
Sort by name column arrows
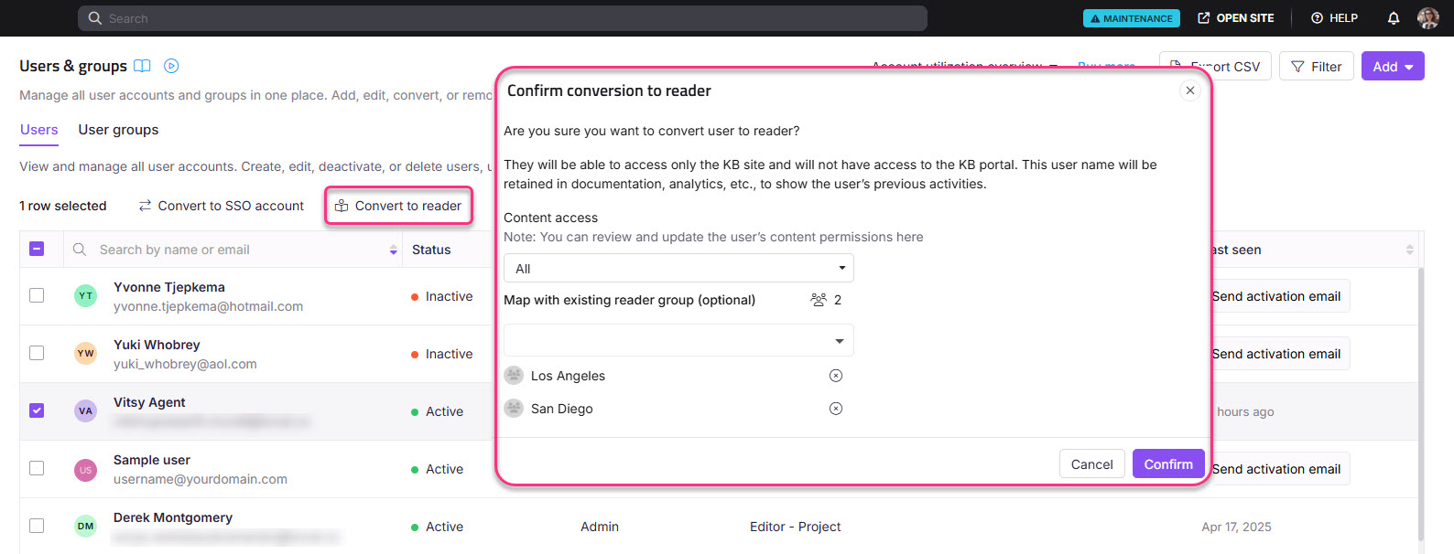pyautogui.click(x=393, y=250)
